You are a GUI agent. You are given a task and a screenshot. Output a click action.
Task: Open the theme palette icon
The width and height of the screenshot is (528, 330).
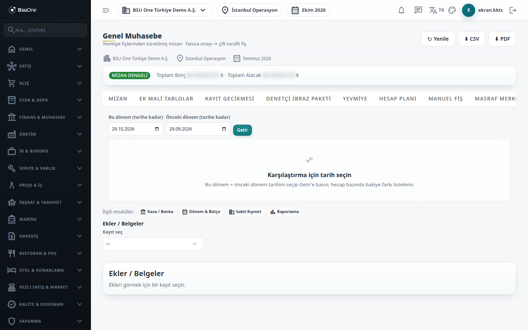click(452, 10)
